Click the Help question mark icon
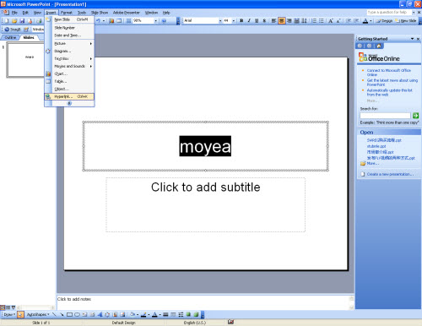Image resolution: width=422 pixels, height=326 pixels. point(164,20)
